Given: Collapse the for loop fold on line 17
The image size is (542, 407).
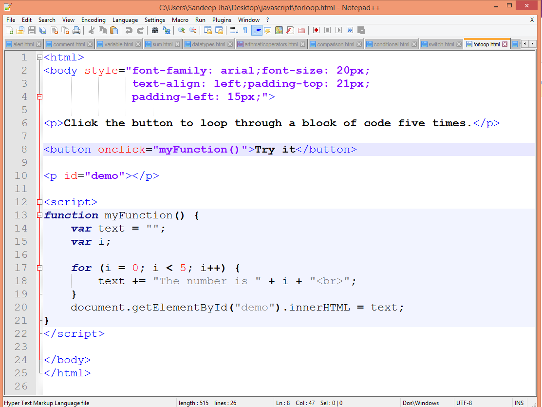Looking at the screenshot, I should tap(39, 268).
